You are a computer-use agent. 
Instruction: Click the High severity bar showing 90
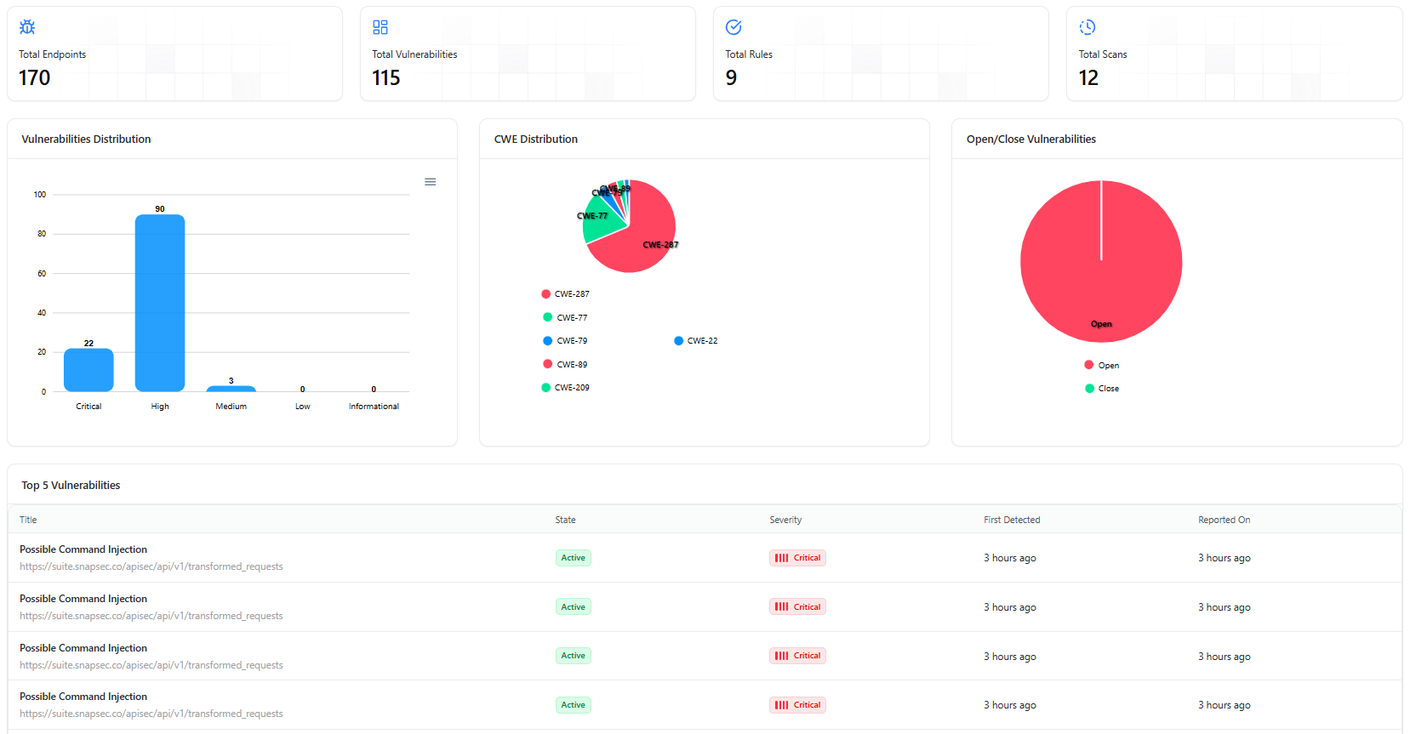coord(160,303)
